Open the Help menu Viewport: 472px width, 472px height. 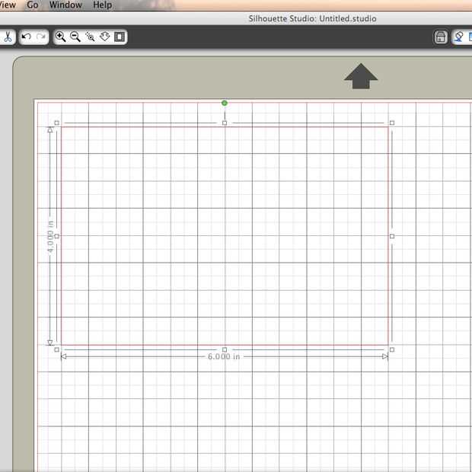coord(103,5)
